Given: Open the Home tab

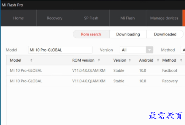Looking at the screenshot, I should 18,18.
